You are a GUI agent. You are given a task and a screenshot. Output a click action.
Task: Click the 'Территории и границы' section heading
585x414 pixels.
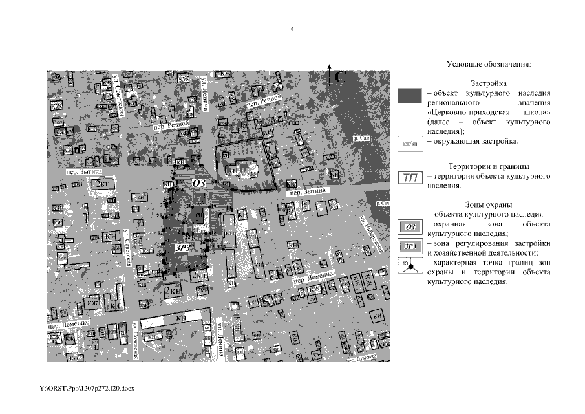coord(488,166)
